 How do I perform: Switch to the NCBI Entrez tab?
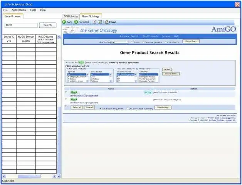tap(71, 16)
